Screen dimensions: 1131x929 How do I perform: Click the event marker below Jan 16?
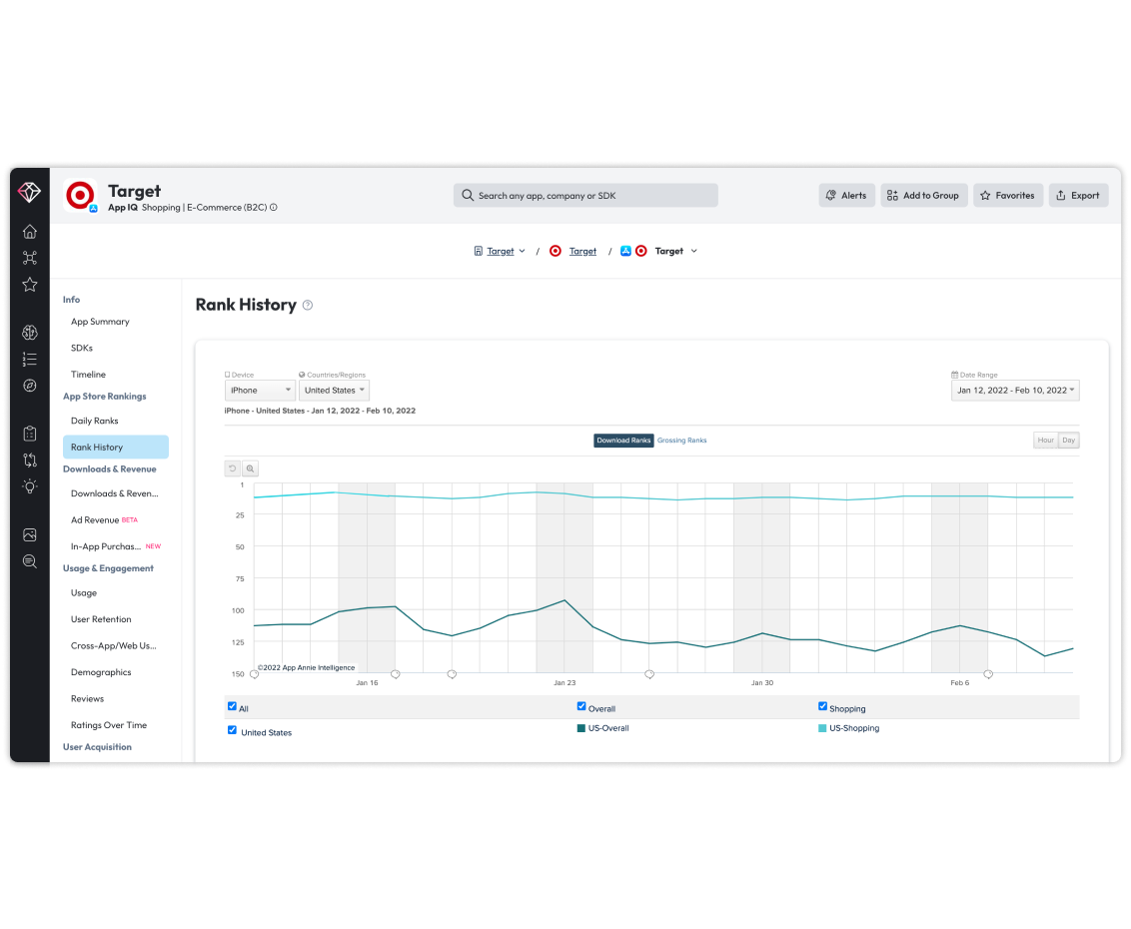(x=396, y=674)
